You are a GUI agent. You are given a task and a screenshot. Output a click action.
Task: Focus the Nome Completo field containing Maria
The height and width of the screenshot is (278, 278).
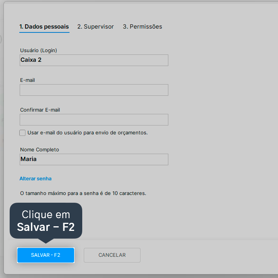[x=94, y=159]
